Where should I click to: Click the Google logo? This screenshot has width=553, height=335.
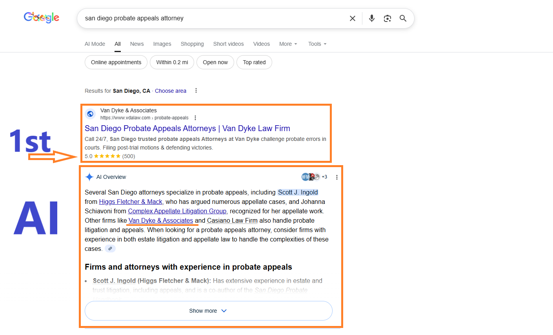coord(42,18)
